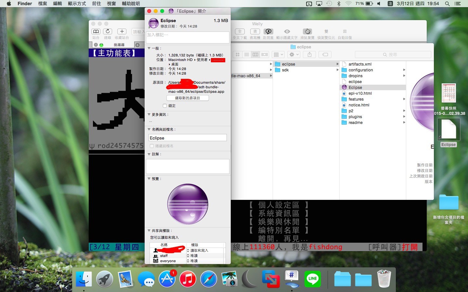Open the LINE app in Dock

pos(312,279)
